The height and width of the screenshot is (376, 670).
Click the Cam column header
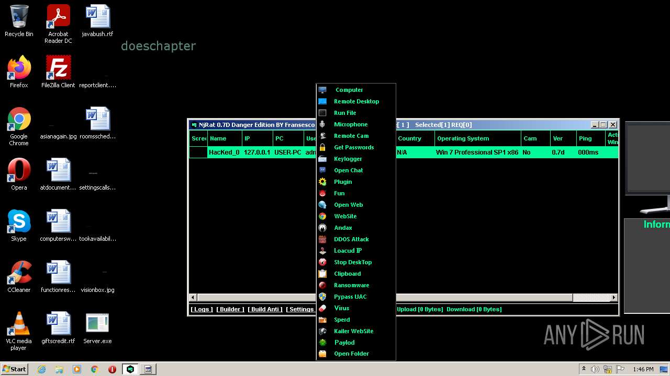(535, 138)
